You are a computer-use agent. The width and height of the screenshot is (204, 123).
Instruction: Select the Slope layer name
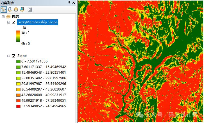coord(22,56)
